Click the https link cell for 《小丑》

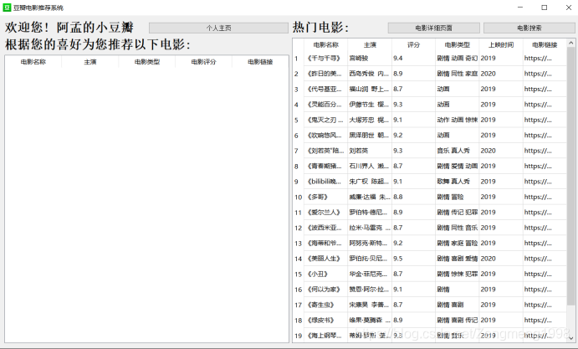coord(545,275)
